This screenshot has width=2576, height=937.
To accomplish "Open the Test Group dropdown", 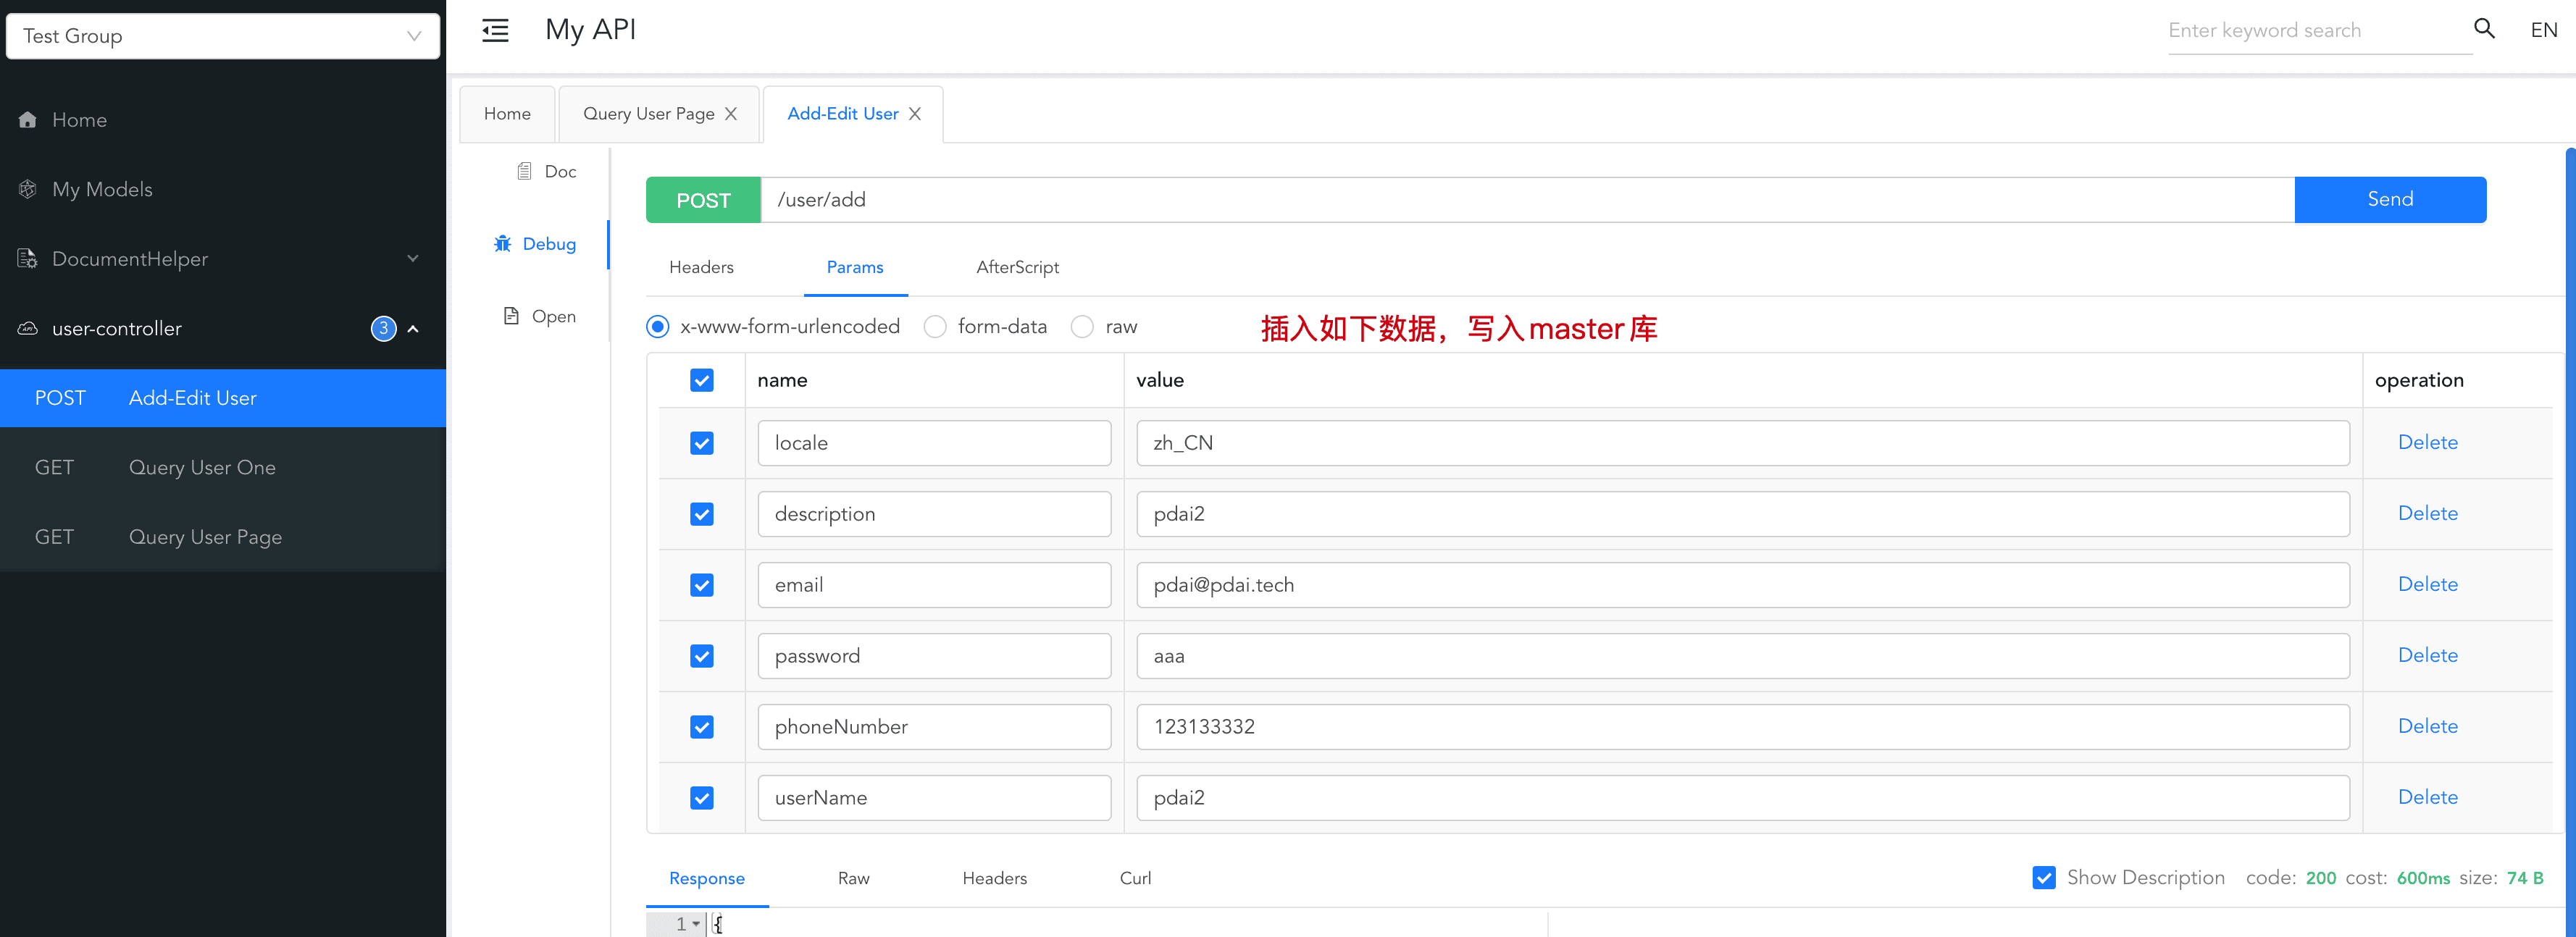I will [x=223, y=36].
